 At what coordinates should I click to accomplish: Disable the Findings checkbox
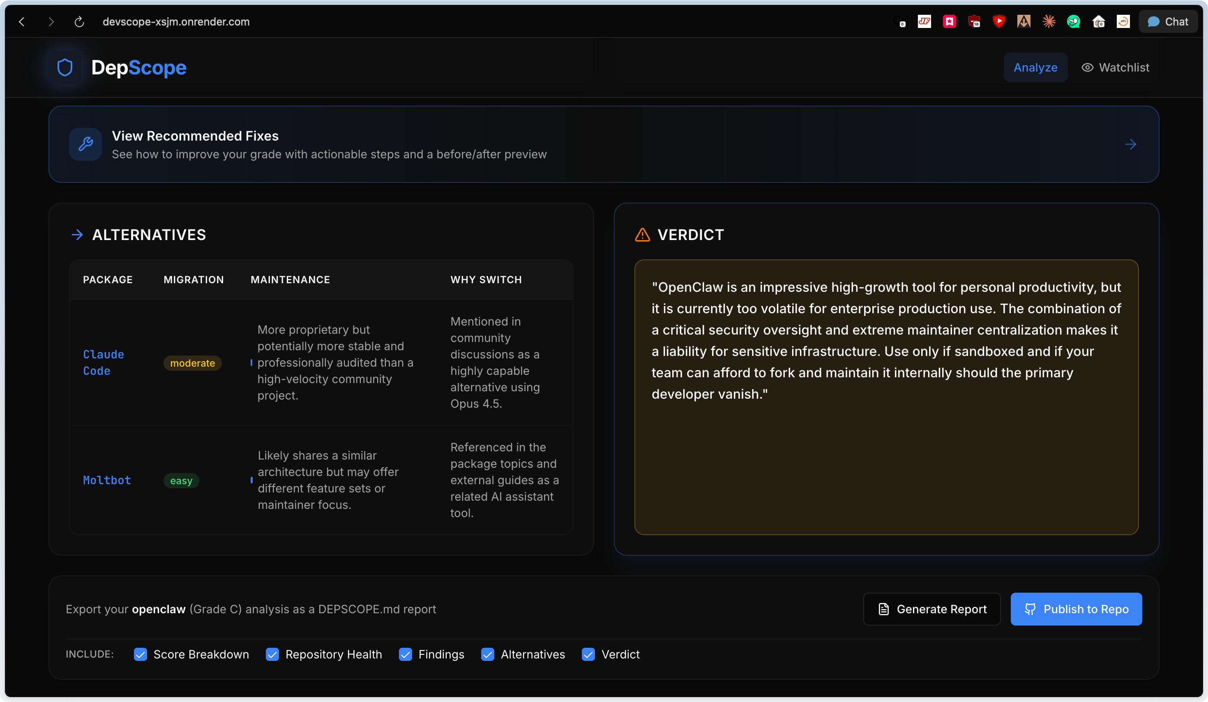coord(406,654)
